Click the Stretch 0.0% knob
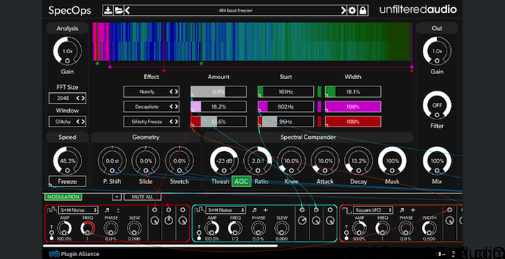The height and width of the screenshot is (259, 505). 180,160
